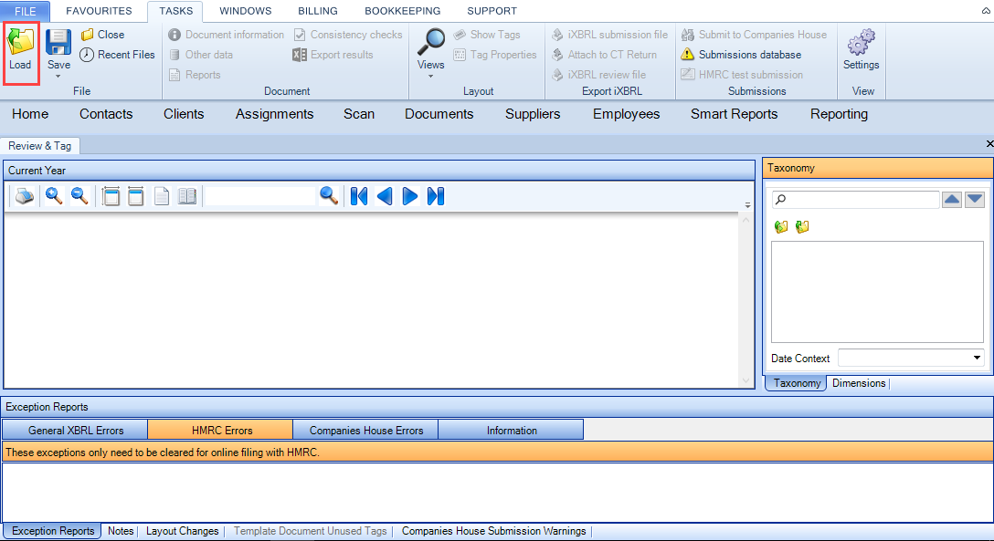Open the Date Context dropdown
994x541 pixels.
pos(977,359)
